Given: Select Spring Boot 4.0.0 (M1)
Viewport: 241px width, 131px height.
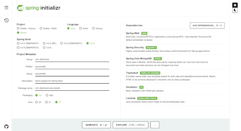Looking at the screenshot, I should click(x=50, y=43).
